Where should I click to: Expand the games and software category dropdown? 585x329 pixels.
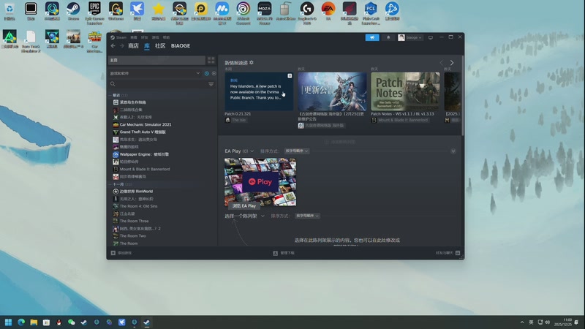tap(198, 73)
